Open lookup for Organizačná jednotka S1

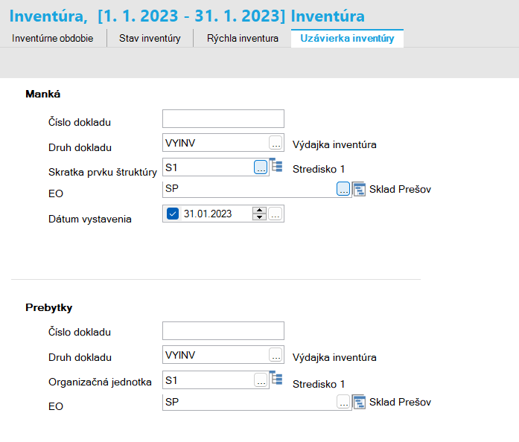point(261,379)
